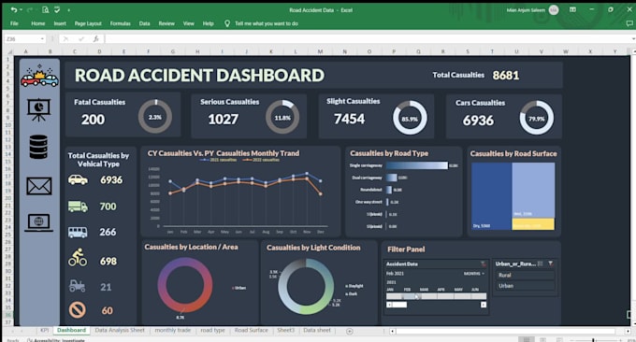Open the Formulas ribbon tab
This screenshot has height=342, width=636.
point(121,23)
